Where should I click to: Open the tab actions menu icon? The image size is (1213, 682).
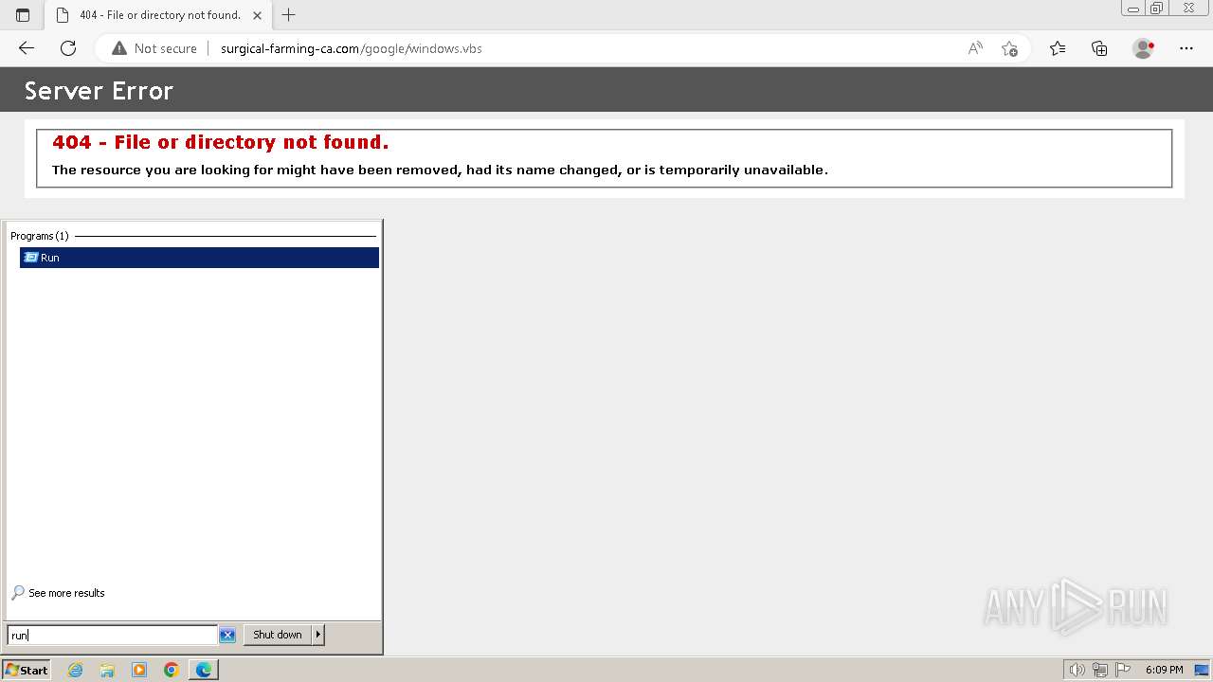tap(23, 15)
